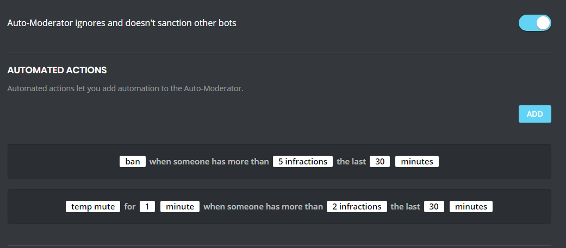Click 'when someone has more than' in the temp mute rule
The height and width of the screenshot is (248, 566).
263,206
